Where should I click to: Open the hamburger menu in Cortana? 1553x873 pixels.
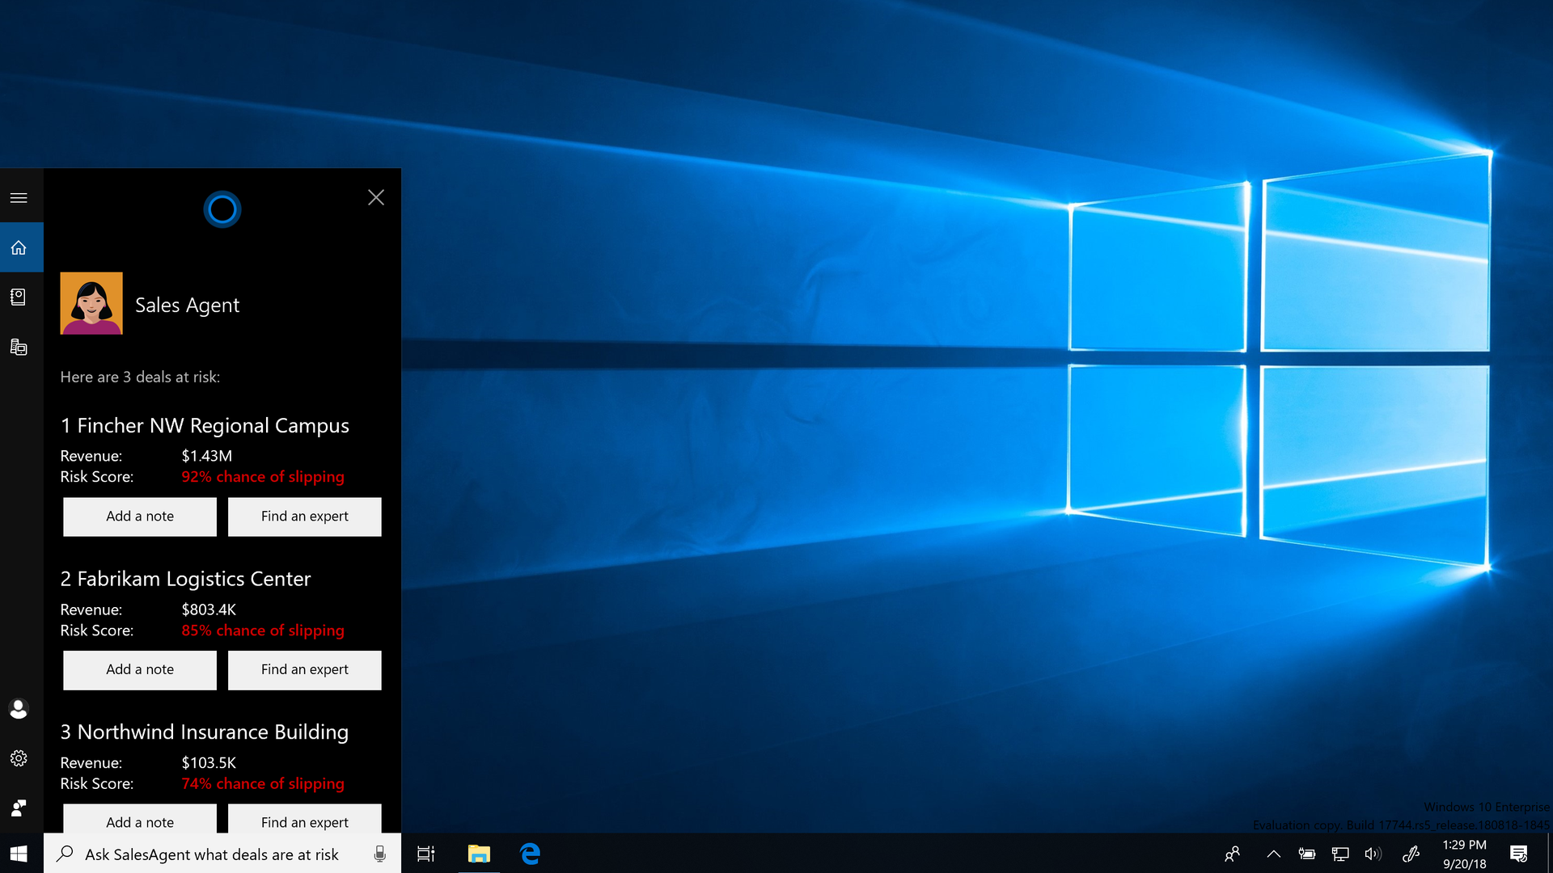click(x=18, y=196)
